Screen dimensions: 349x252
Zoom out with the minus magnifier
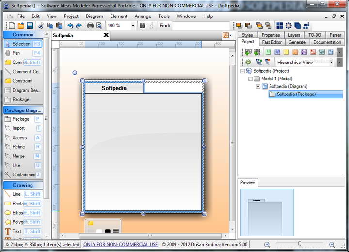pyautogui.click(x=267, y=245)
